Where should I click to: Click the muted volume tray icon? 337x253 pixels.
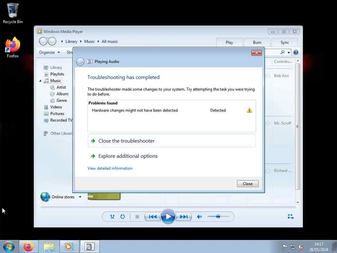tap(301, 246)
